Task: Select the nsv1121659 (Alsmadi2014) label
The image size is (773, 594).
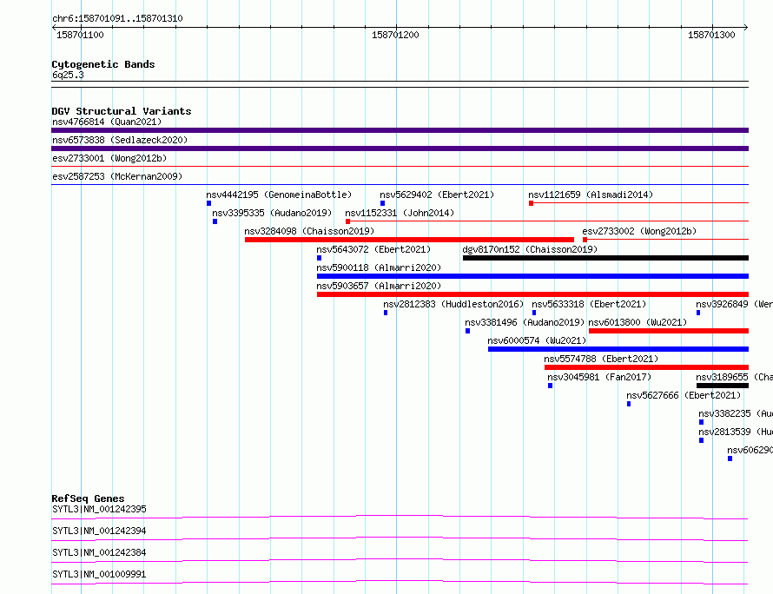Action: (591, 195)
